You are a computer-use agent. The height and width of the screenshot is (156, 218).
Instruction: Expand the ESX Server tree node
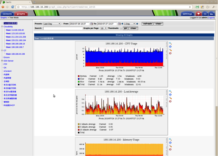(2, 61)
